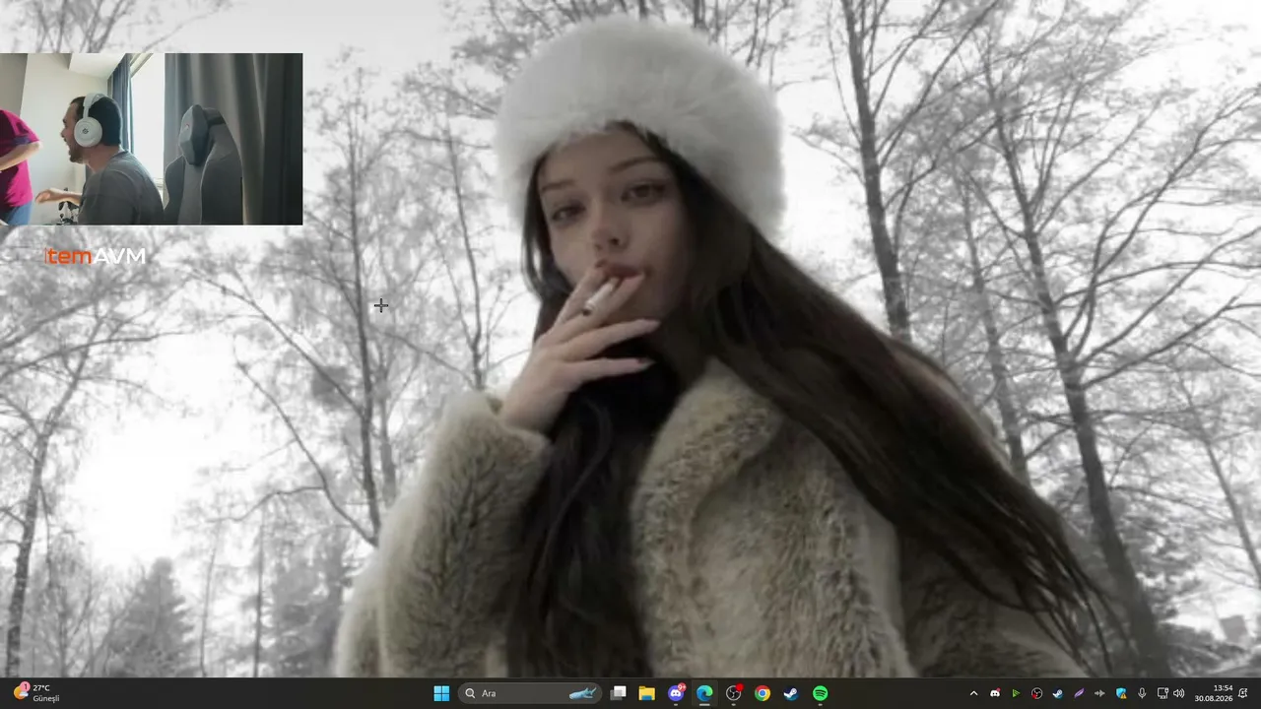Open Windows Security from the tray shield
The image size is (1261, 709).
[x=1121, y=693]
